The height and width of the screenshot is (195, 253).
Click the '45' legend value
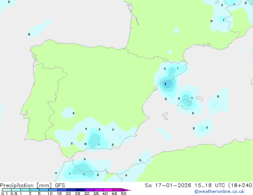click(114, 193)
